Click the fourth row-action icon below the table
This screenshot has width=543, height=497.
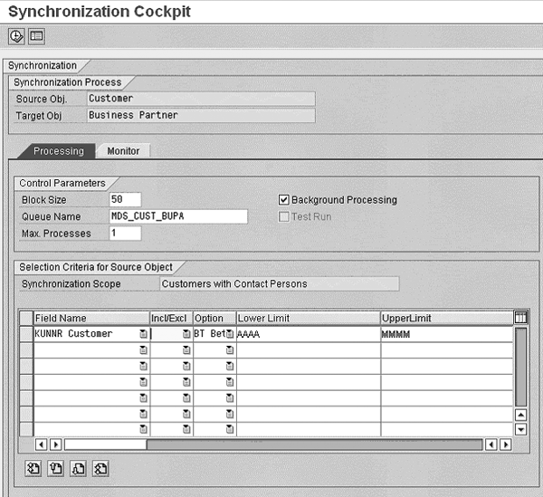pyautogui.click(x=100, y=468)
